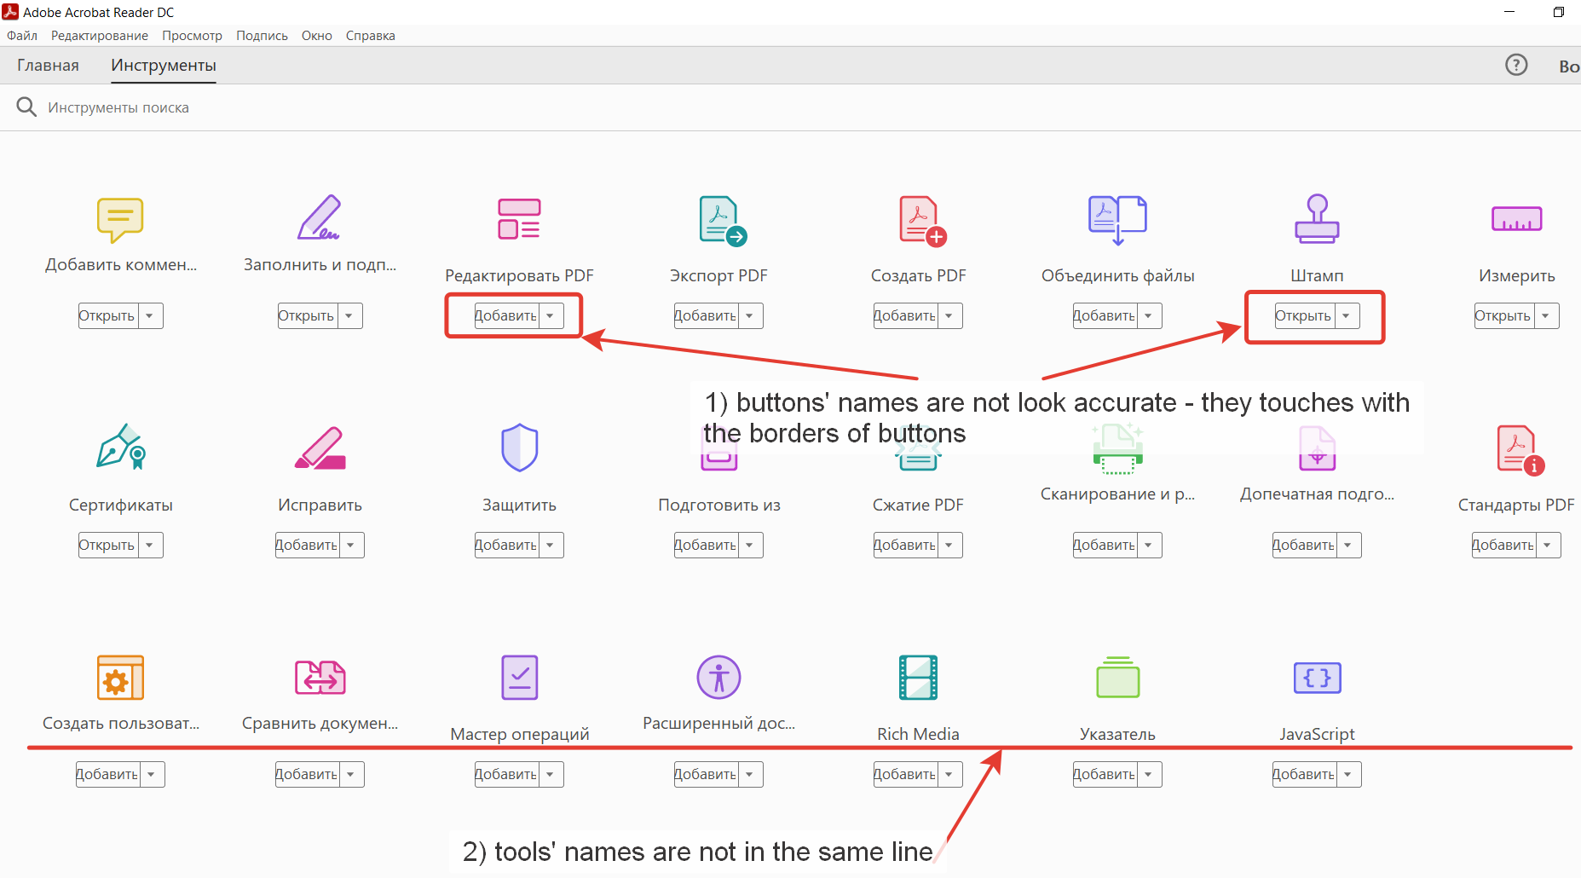Select the Rich Media tool icon
The height and width of the screenshot is (878, 1581).
pos(917,678)
